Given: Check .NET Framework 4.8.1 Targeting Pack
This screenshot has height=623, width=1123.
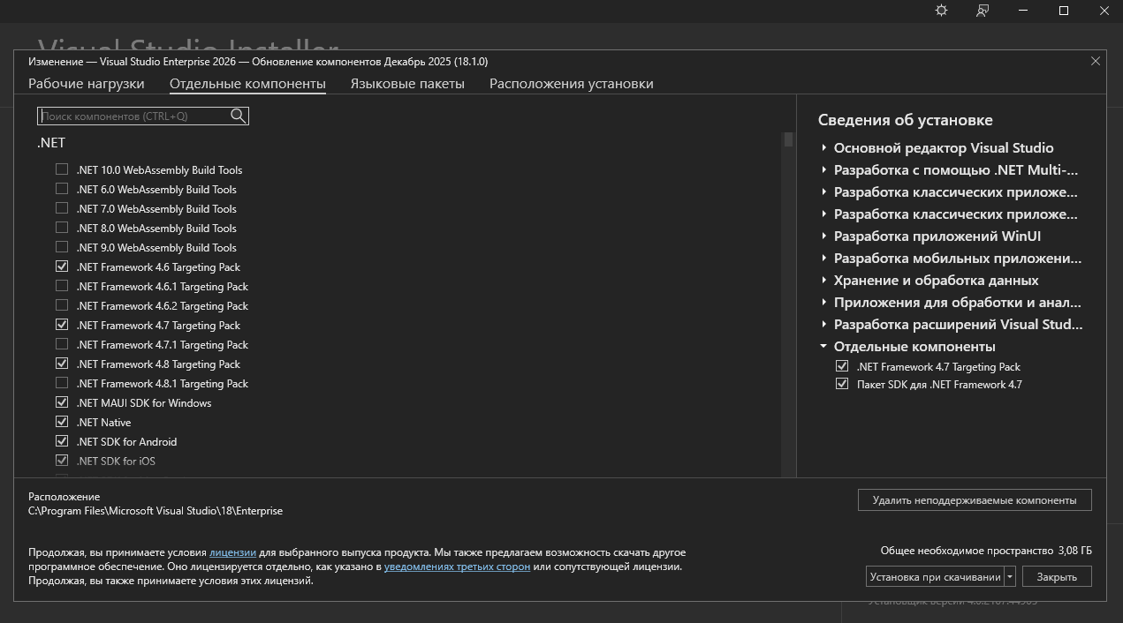Looking at the screenshot, I should [62, 383].
